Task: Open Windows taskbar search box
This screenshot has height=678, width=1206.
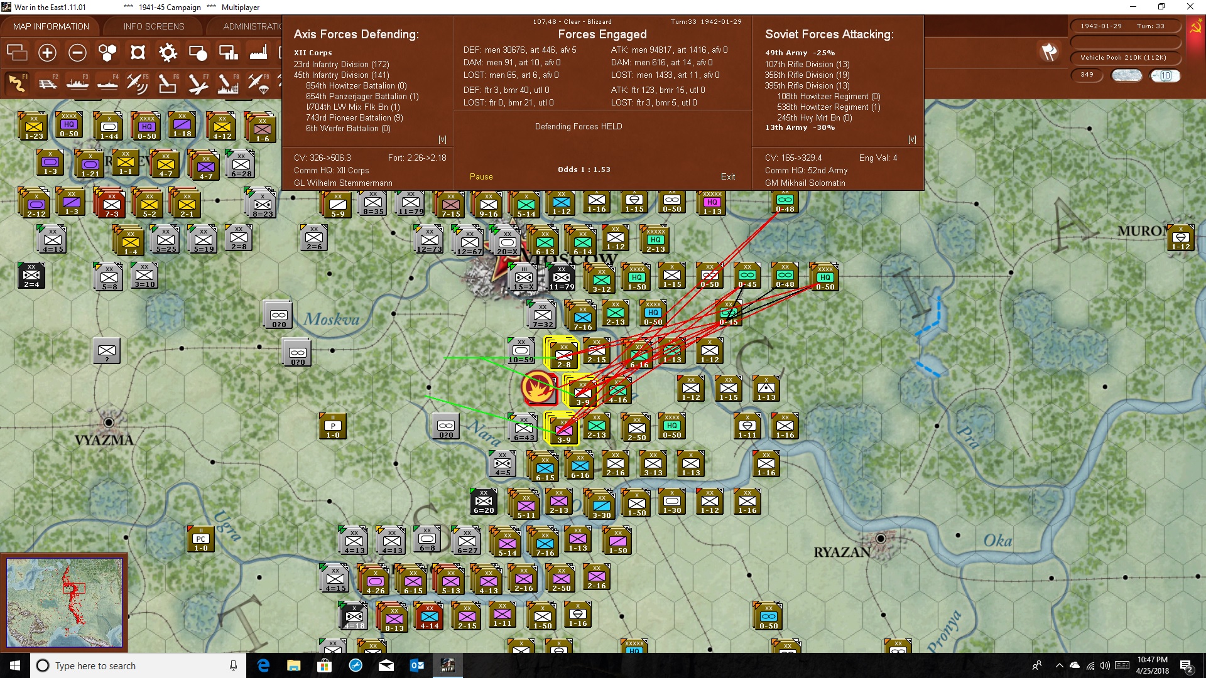Action: [138, 665]
